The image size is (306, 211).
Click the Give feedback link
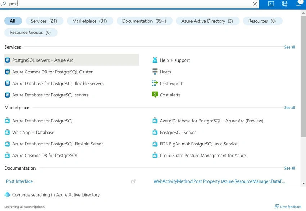(291, 207)
